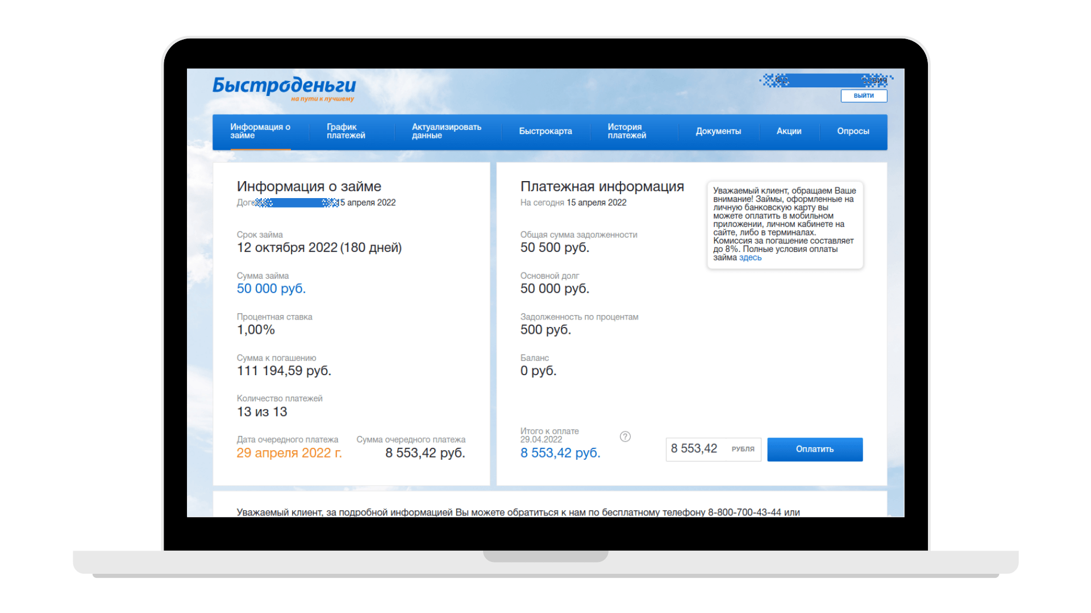
Task: Go to the Документы tab
Action: tap(718, 131)
